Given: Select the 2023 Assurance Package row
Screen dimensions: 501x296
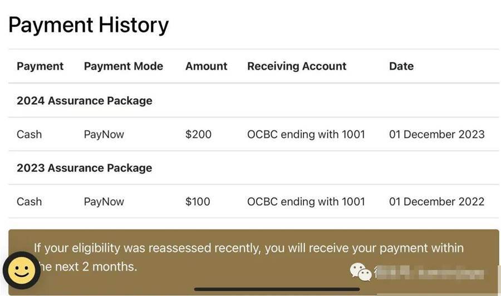Looking at the screenshot, I should 85,168.
